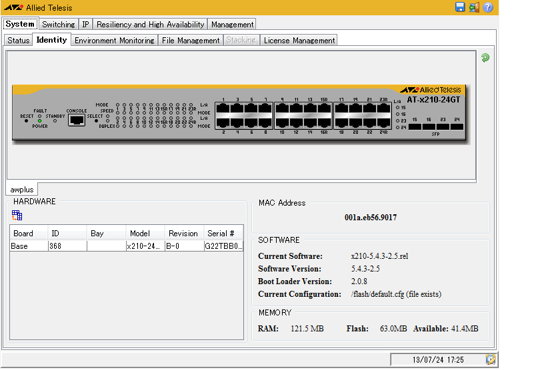Click the greyed Stacking sub-tab
The image size is (546, 370).
(241, 40)
